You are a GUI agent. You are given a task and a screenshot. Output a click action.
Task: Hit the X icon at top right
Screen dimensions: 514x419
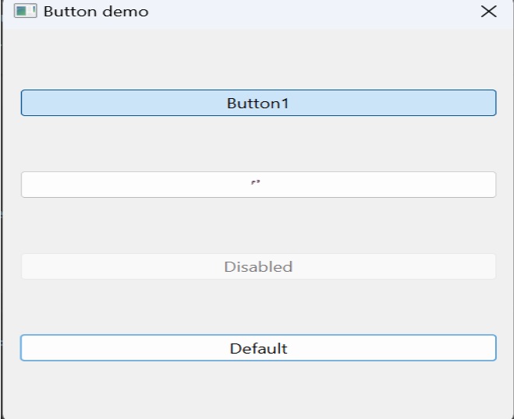tap(488, 12)
